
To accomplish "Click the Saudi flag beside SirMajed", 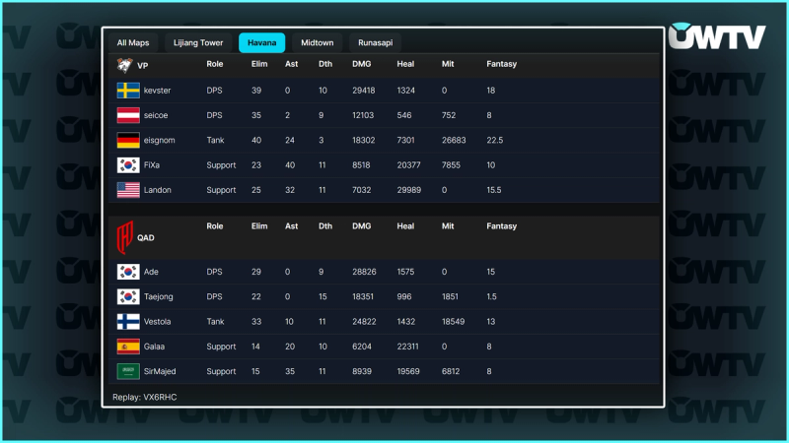I will [x=128, y=371].
